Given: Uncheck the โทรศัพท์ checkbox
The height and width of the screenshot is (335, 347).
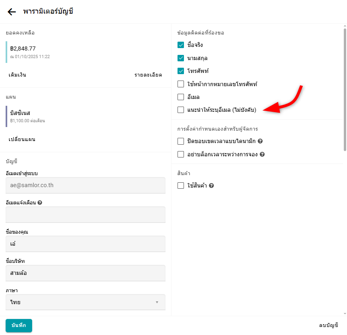Looking at the screenshot, I should [x=181, y=71].
